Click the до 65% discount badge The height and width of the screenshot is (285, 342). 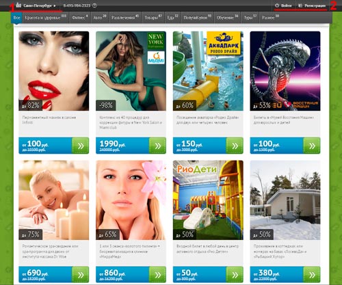click(x=107, y=234)
